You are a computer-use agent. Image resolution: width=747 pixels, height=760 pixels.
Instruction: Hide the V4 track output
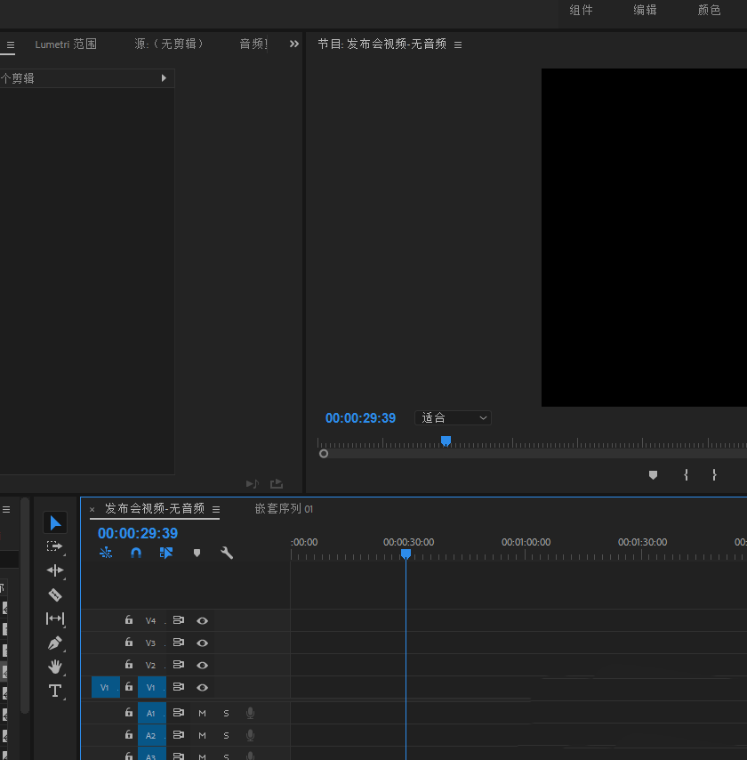tap(202, 621)
